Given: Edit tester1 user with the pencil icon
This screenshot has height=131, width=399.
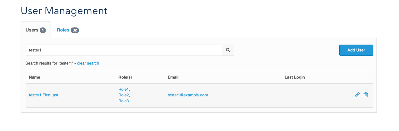Looking at the screenshot, I should (357, 95).
